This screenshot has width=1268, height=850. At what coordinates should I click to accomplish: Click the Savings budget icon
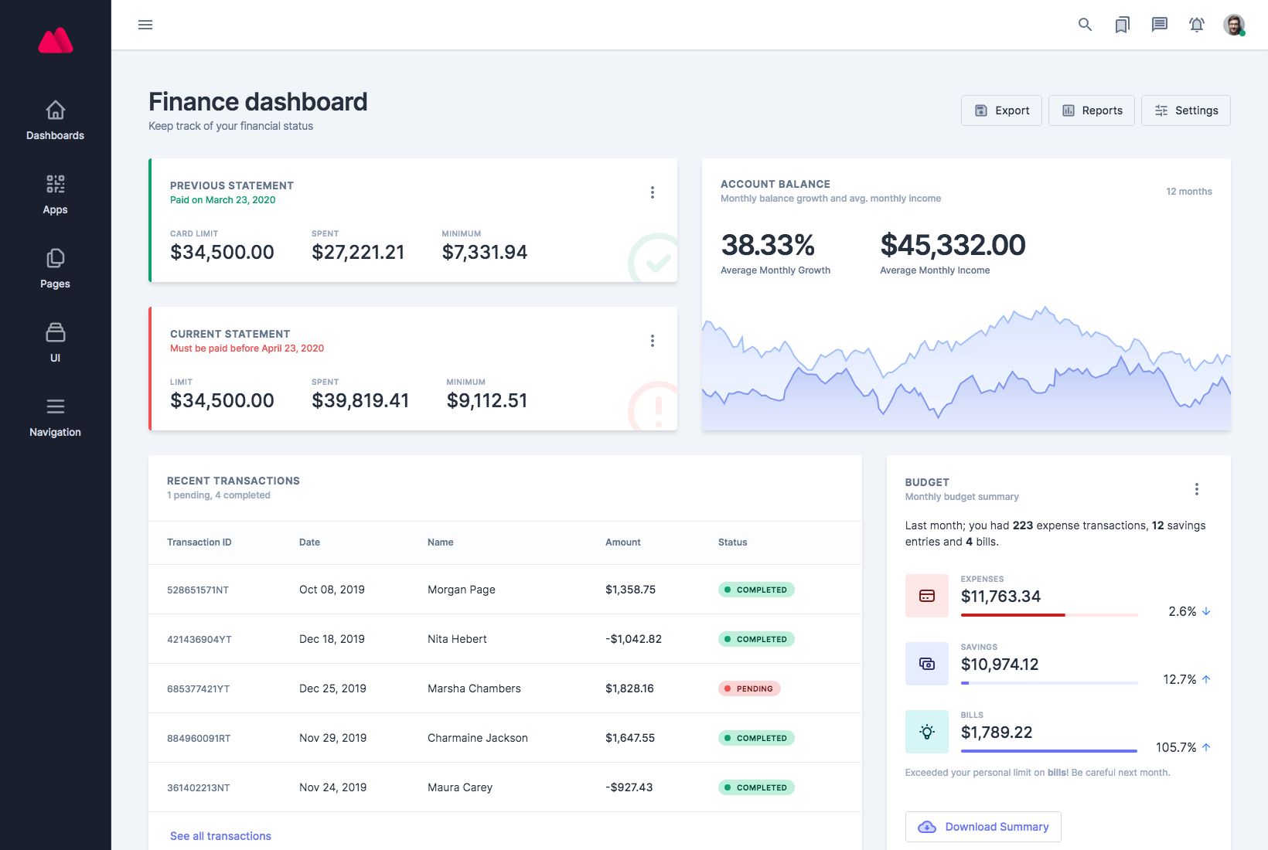926,664
